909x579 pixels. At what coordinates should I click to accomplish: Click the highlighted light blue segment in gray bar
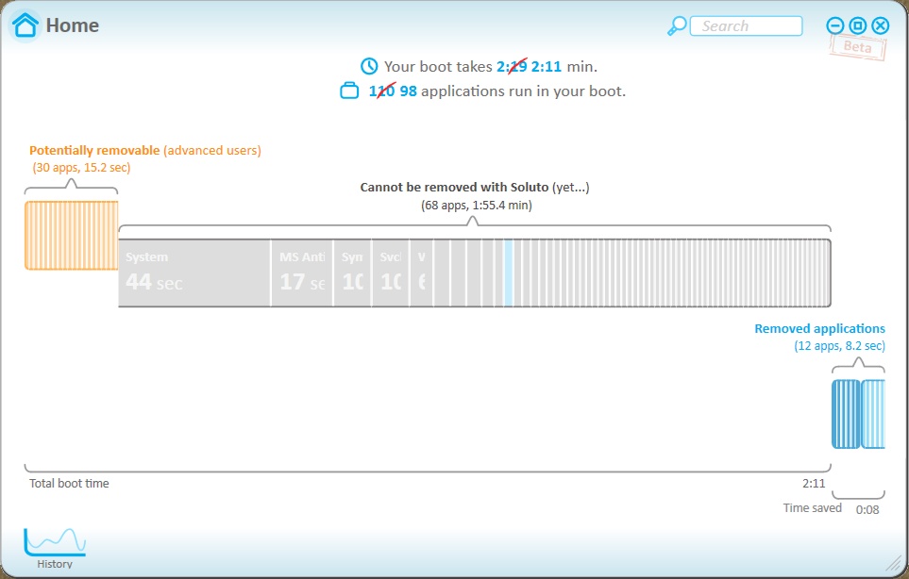click(x=509, y=273)
